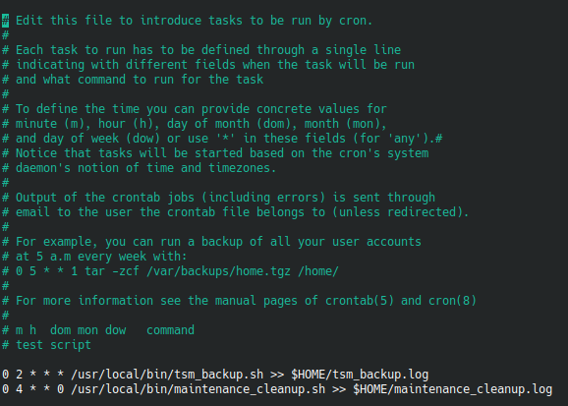Click 'crontab(5)' in the manual pages line
Viewport: 568px width, 406px height.
coord(359,301)
